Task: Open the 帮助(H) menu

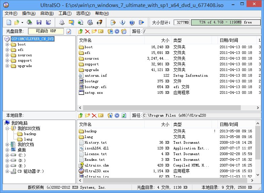Action: click(x=102, y=13)
